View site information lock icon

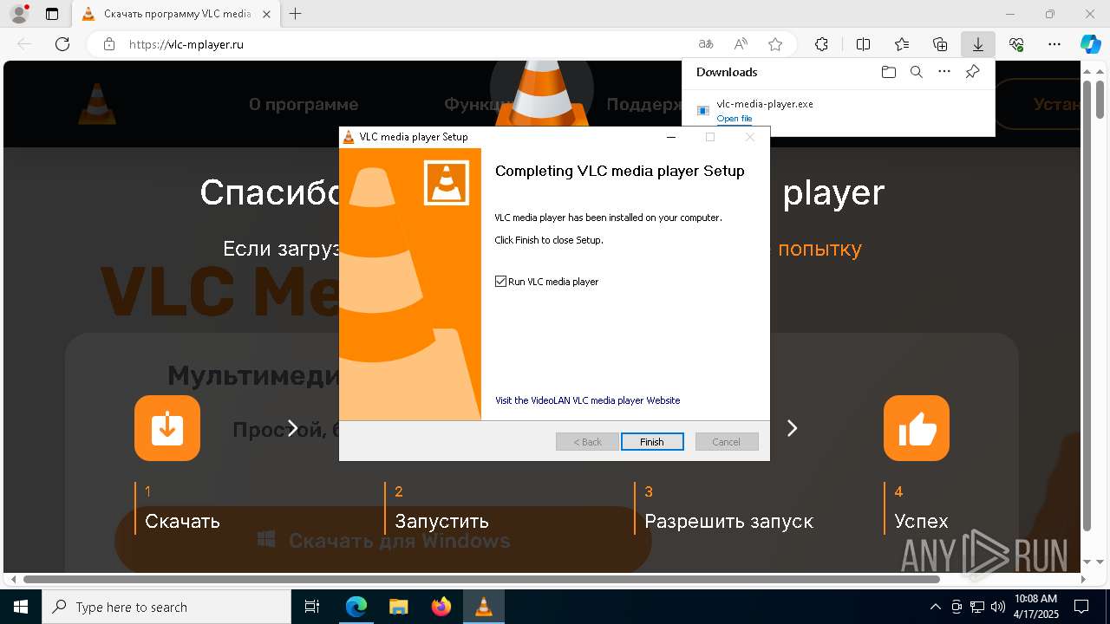coord(109,44)
